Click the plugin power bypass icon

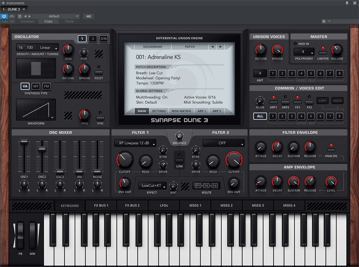point(4,16)
